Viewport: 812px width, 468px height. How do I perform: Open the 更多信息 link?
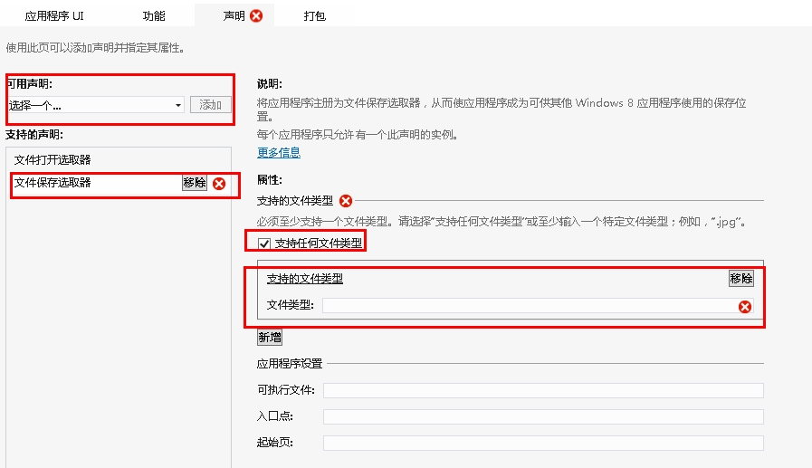(279, 153)
